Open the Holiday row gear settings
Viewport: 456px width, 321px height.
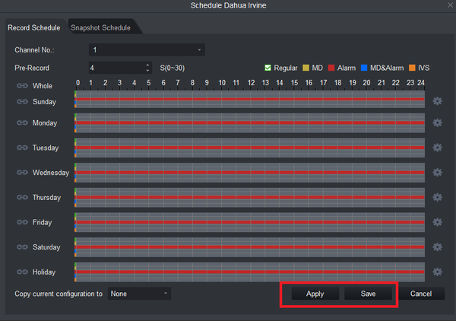[437, 272]
